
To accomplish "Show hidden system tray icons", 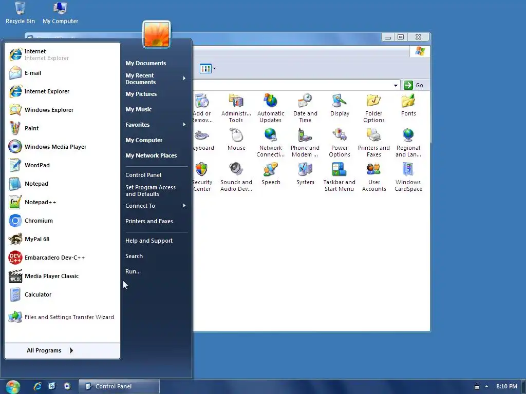I will click(x=487, y=386).
